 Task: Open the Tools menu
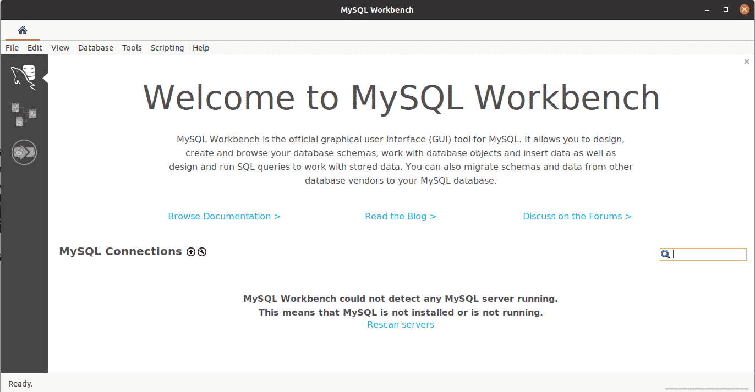coord(132,48)
